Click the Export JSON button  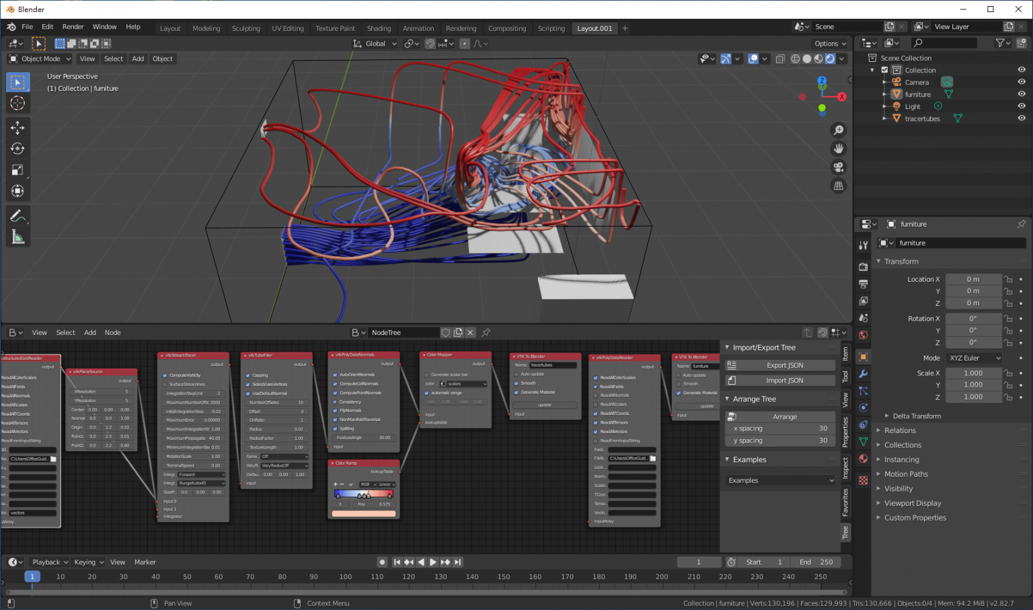780,365
